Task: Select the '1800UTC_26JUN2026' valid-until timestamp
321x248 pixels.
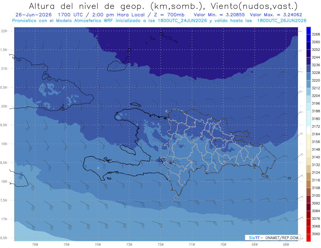Action: (281, 21)
